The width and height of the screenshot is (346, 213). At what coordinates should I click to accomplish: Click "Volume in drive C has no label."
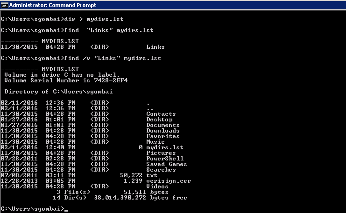(62, 75)
